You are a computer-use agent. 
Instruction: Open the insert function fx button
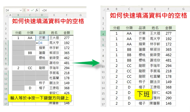pos(37,10)
